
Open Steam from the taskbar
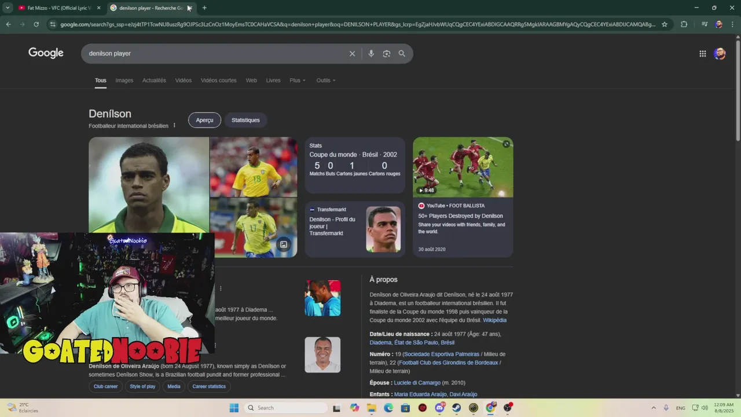(x=456, y=408)
